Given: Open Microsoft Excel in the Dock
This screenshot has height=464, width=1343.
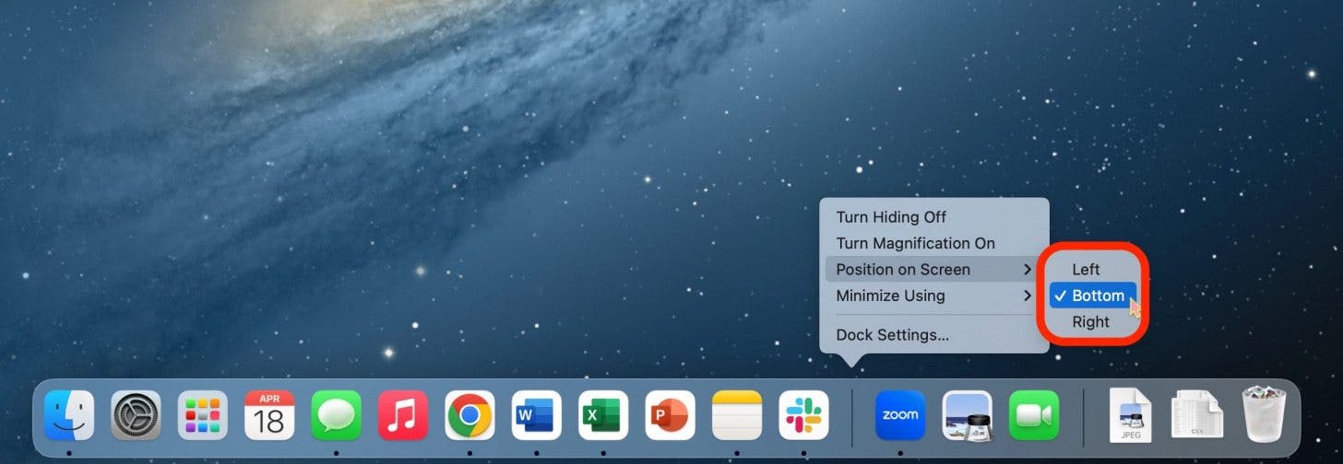Looking at the screenshot, I should coord(603,415).
